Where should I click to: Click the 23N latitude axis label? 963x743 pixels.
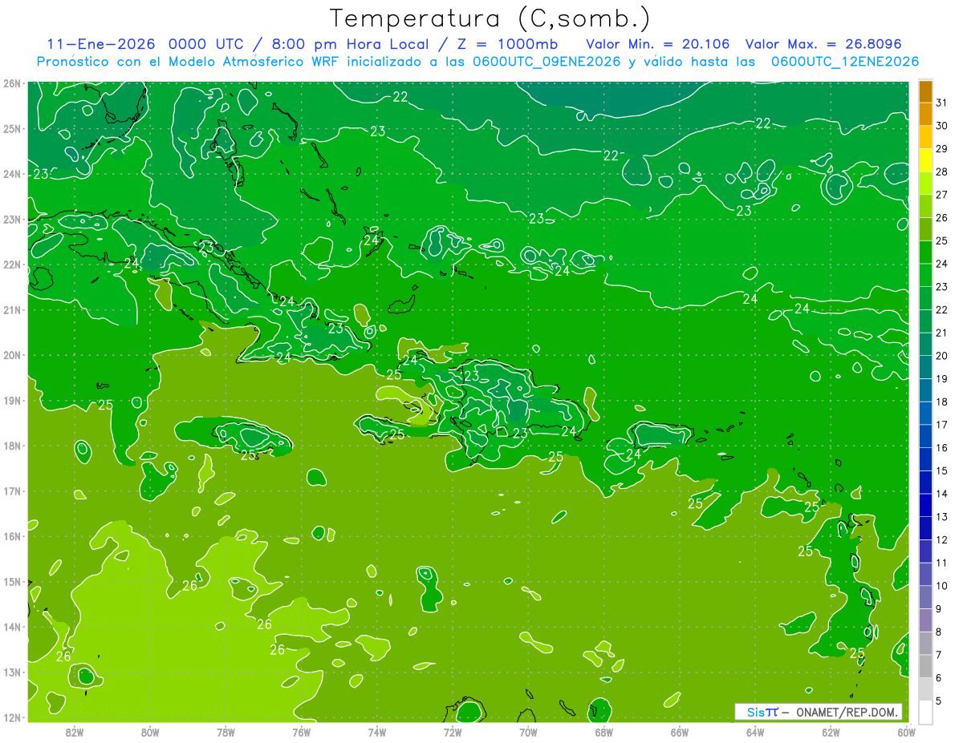click(11, 219)
